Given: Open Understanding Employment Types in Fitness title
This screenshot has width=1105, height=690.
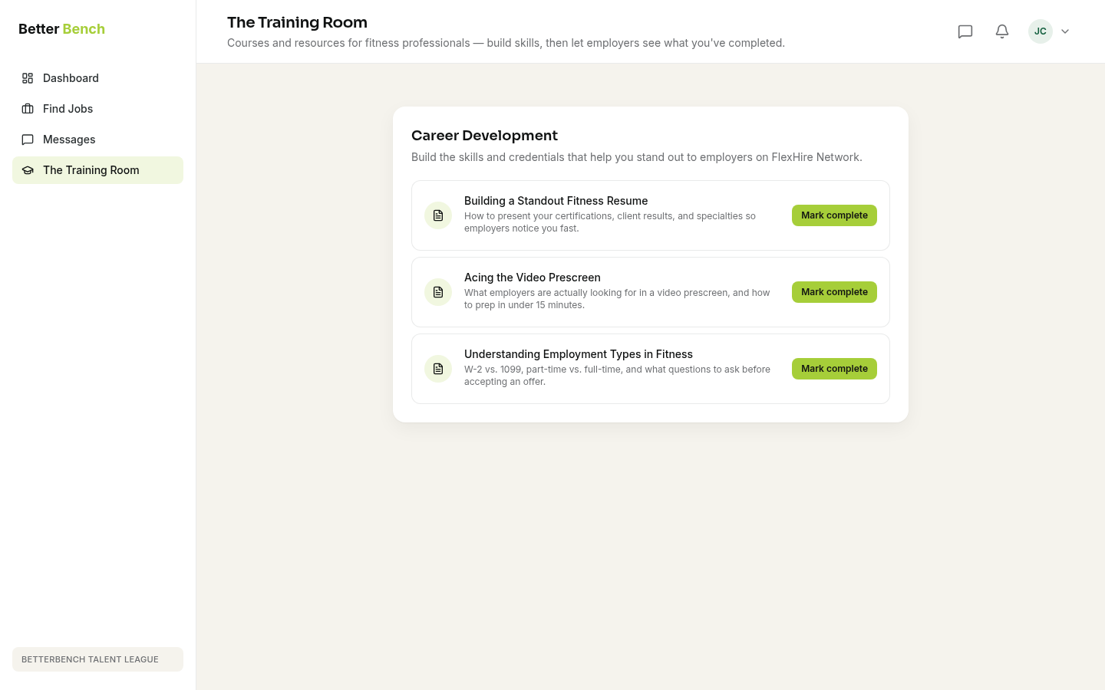Looking at the screenshot, I should pyautogui.click(x=579, y=354).
